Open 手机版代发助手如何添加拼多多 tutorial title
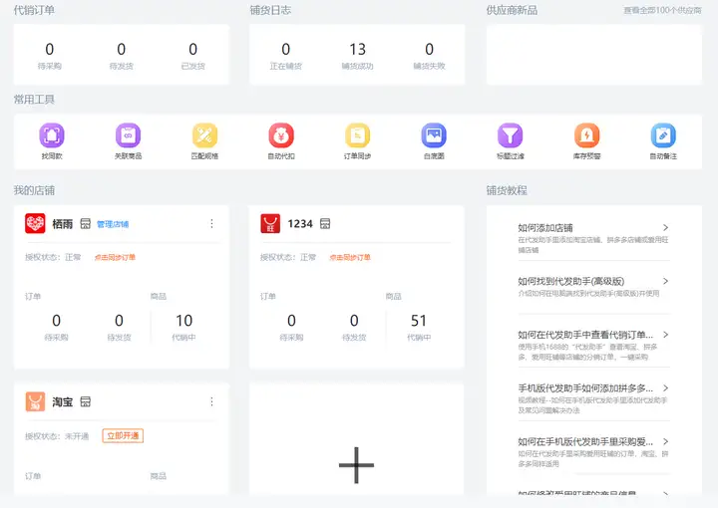This screenshot has width=718, height=508. pyautogui.click(x=585, y=388)
